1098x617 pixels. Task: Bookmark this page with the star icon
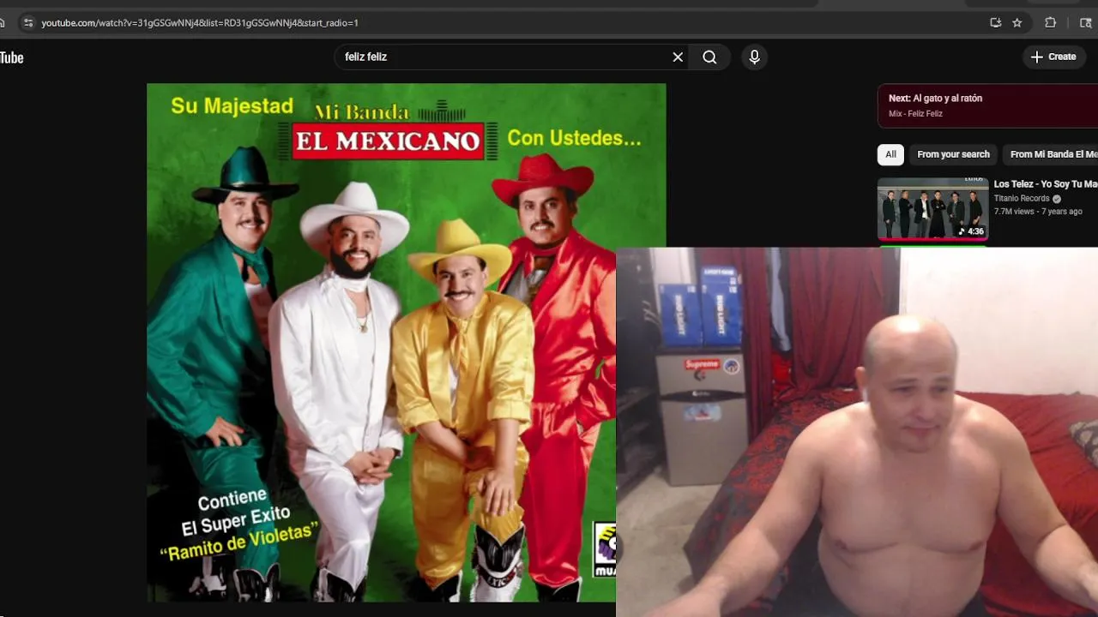1017,23
